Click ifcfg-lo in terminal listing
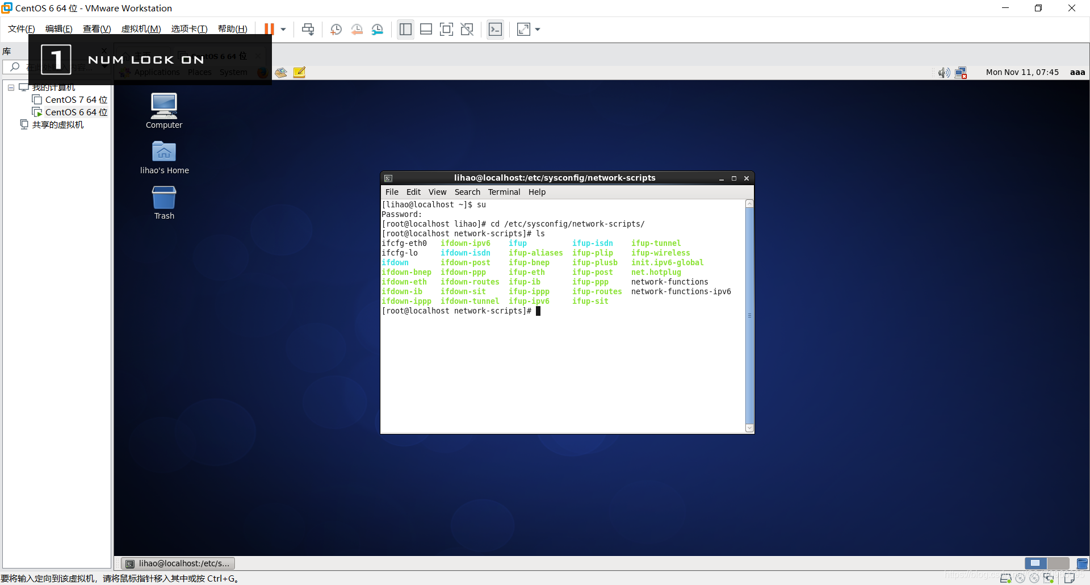The width and height of the screenshot is (1090, 585). (399, 253)
